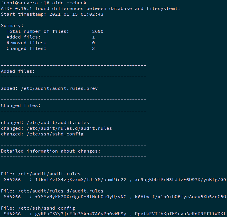Click 'Detailed information about changes:' heading
Screen dimensions: 227x217
51,151
